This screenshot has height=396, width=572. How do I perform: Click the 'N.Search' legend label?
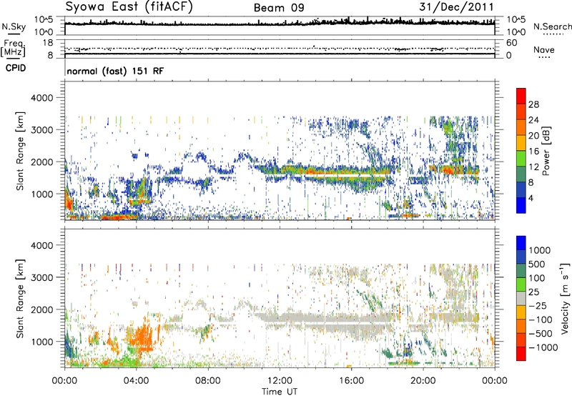(x=552, y=26)
